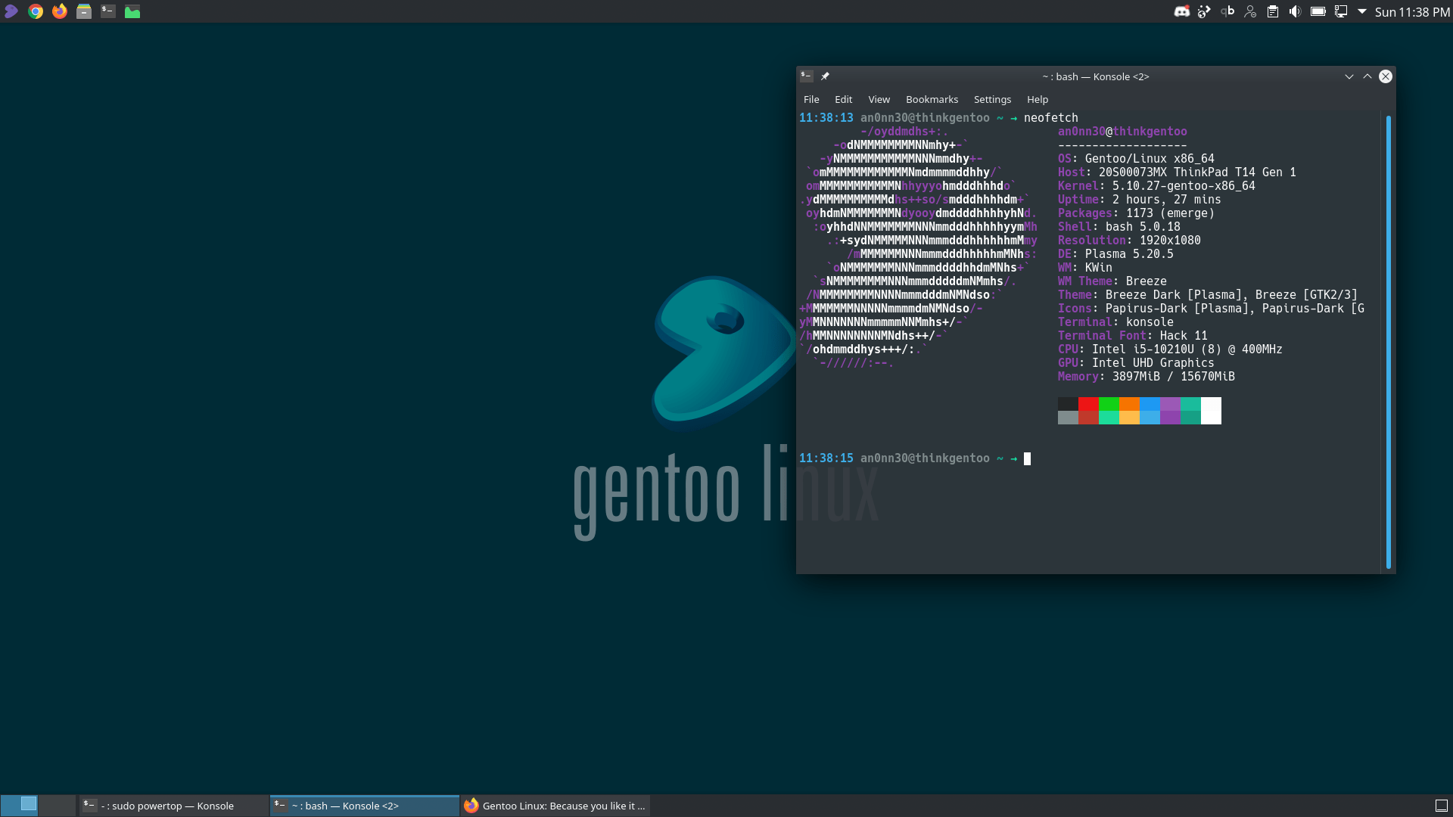The height and width of the screenshot is (817, 1453).
Task: Open the battery status tray icon
Action: [x=1318, y=11]
